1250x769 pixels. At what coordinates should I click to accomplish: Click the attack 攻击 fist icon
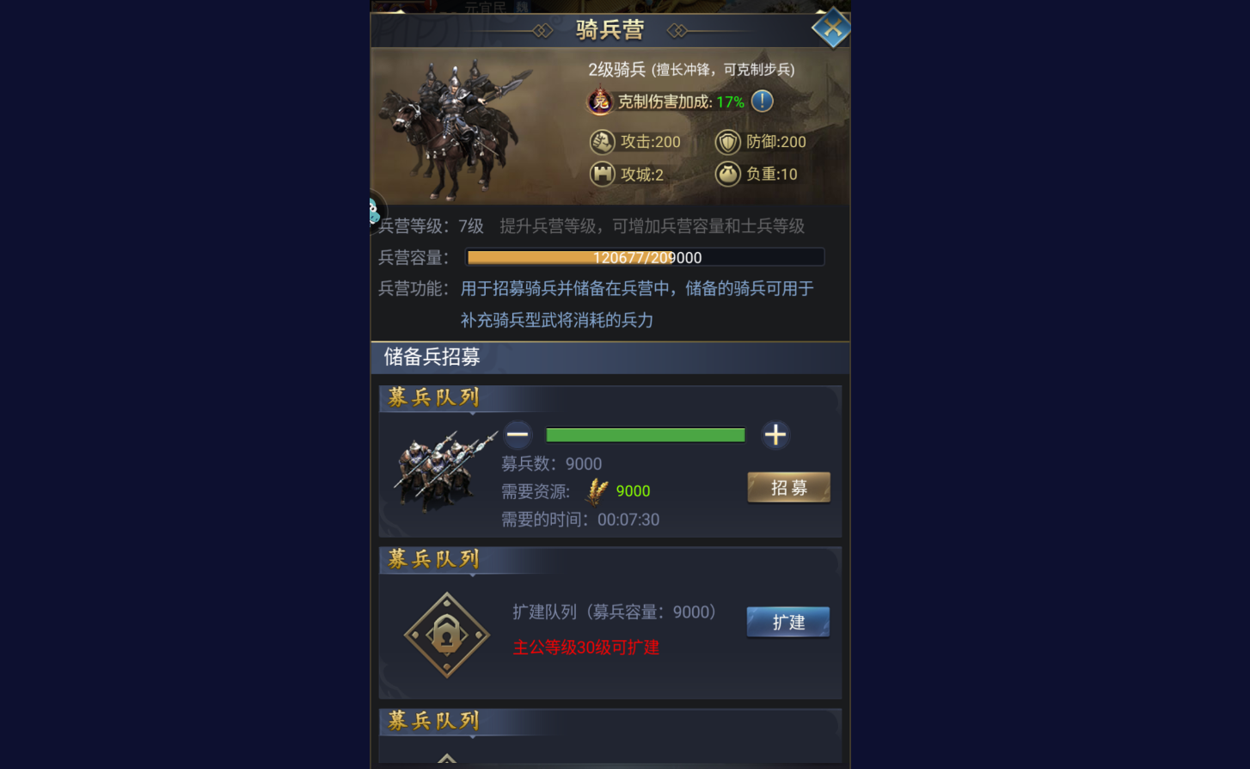602,141
